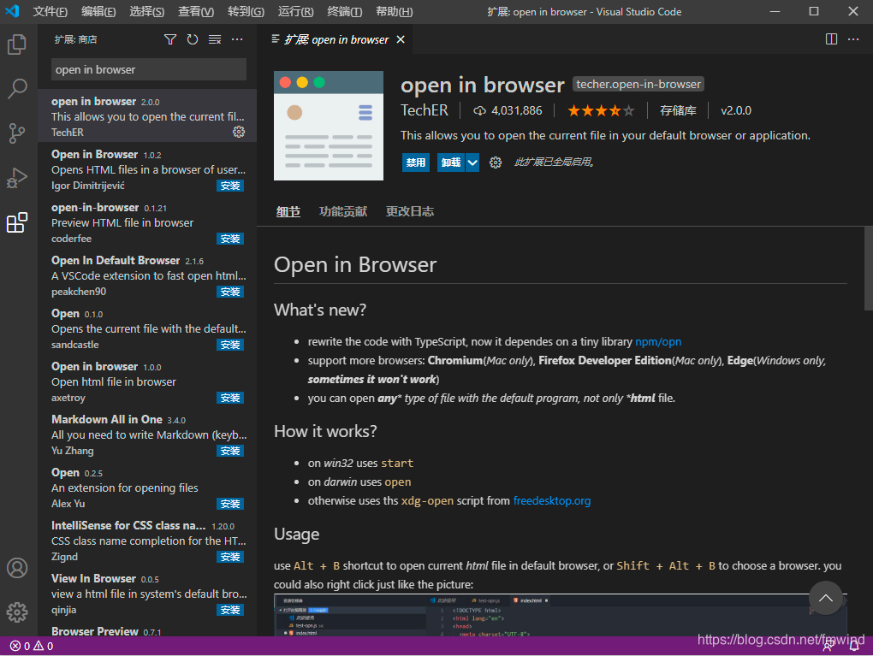Viewport: 873px width, 656px height.
Task: Click the TechER publisher name
Action: tap(425, 110)
